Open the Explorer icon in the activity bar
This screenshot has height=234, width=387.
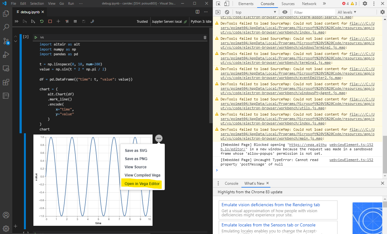coord(6,14)
